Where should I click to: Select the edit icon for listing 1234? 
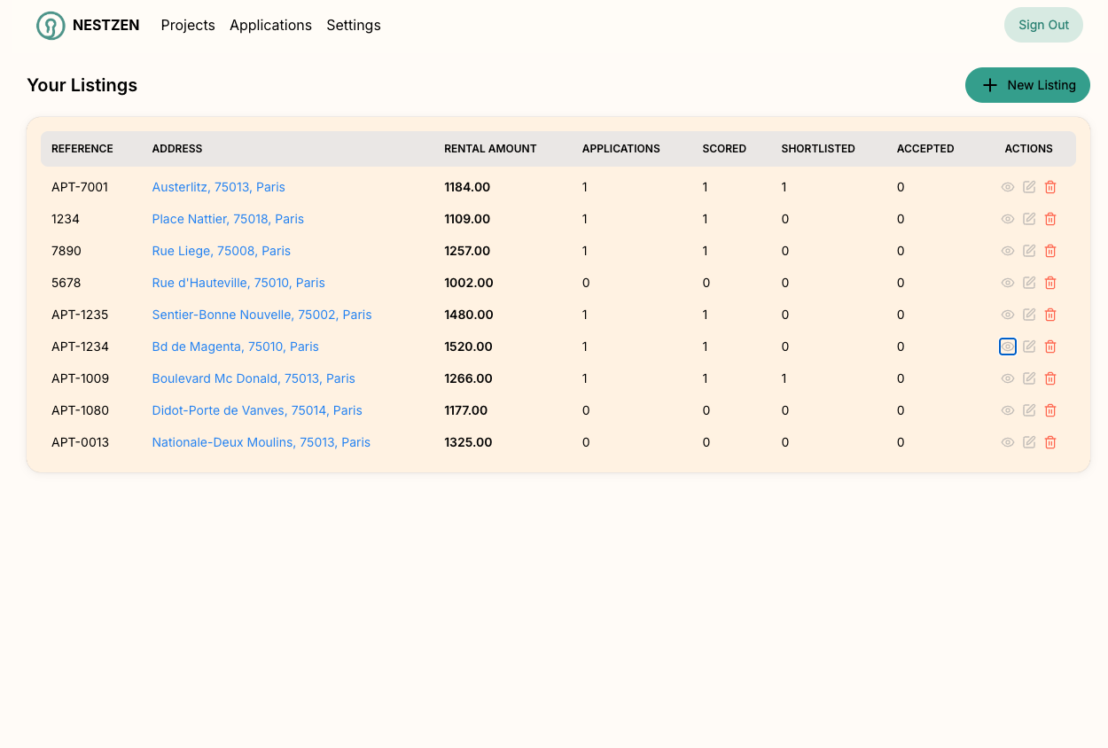[x=1029, y=219]
